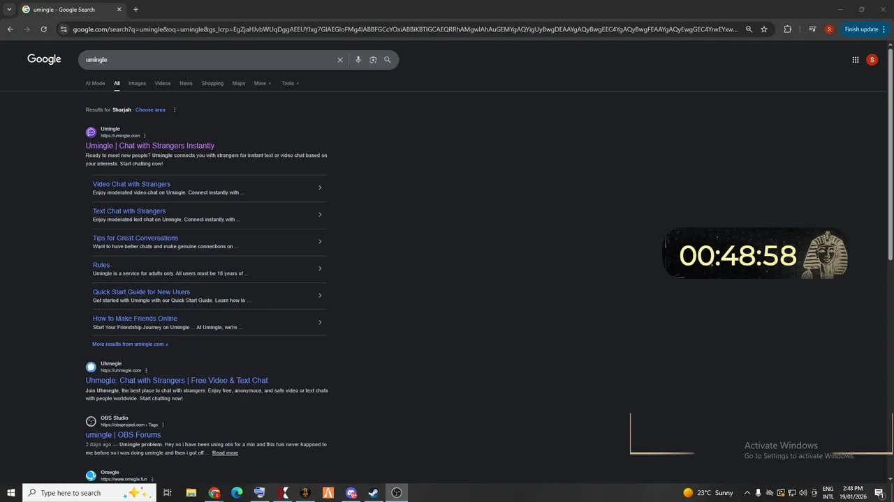Open Chrome profile avatar in toolbar
Screen dimensions: 894x502
(829, 29)
